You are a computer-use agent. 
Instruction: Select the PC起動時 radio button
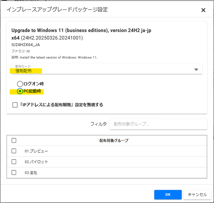point(20,91)
